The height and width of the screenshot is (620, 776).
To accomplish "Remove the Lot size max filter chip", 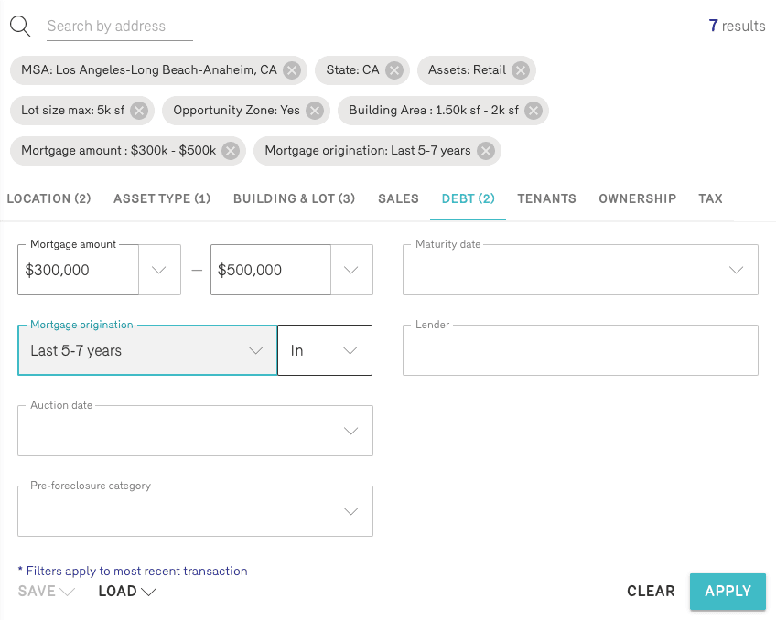I will 139,111.
